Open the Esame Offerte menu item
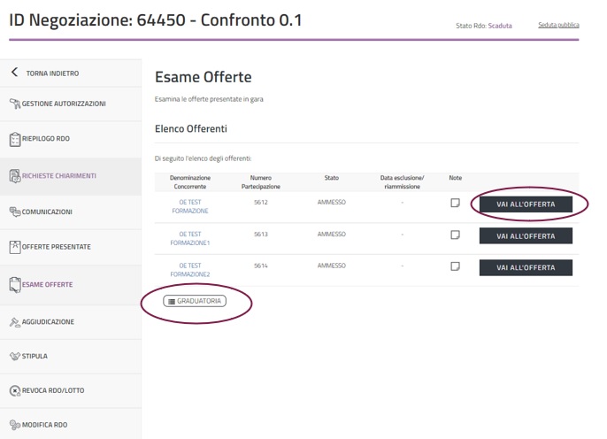This screenshot has height=439, width=607. (x=48, y=285)
